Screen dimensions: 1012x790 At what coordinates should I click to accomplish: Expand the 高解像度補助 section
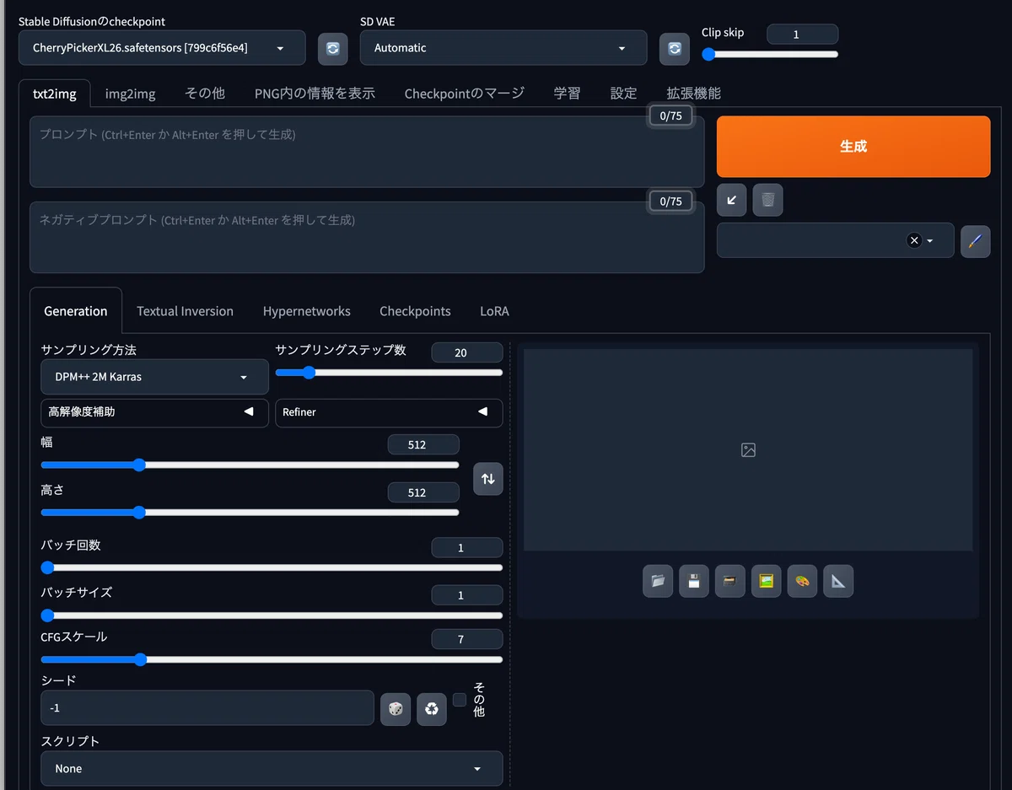(x=154, y=412)
